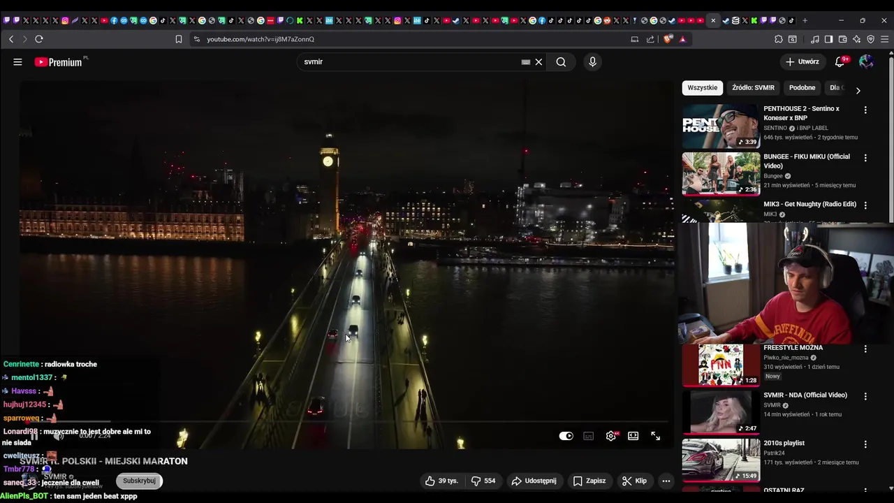Open the PENTHOUSE 2 video thumbnail
The image size is (894, 503).
click(x=721, y=126)
